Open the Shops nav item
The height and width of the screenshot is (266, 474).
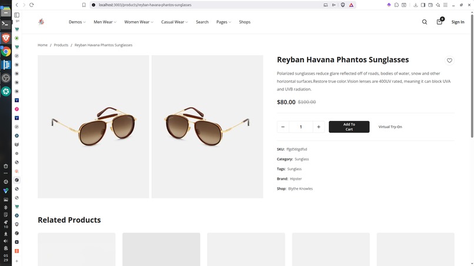(245, 22)
